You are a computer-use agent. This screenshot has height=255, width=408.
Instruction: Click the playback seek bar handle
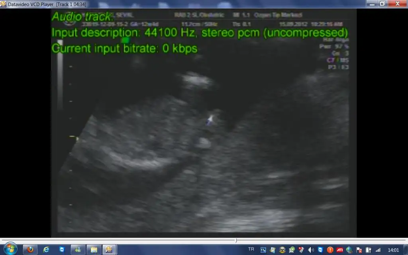click(236, 240)
